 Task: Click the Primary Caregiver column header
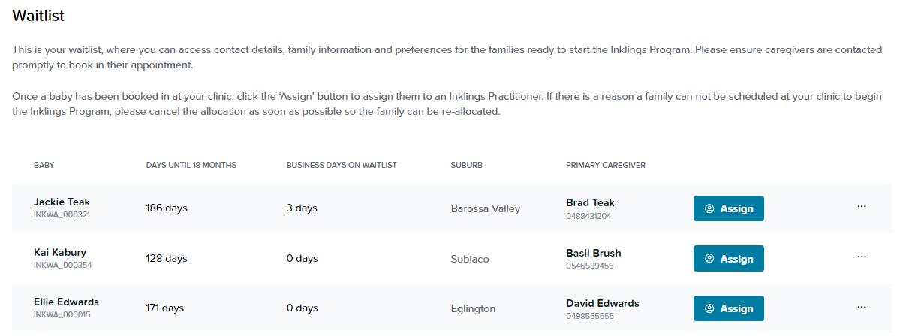tap(605, 165)
